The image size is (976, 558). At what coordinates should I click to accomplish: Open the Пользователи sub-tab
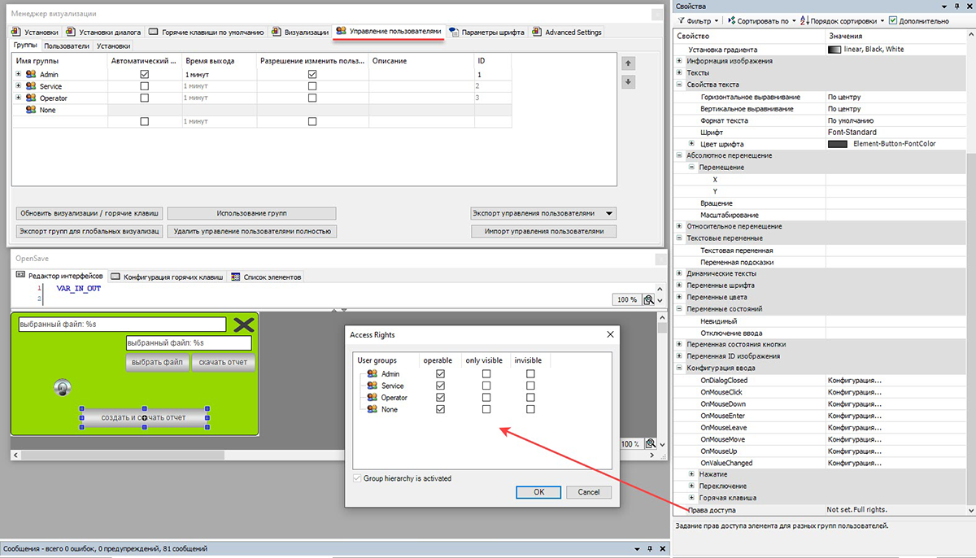67,46
